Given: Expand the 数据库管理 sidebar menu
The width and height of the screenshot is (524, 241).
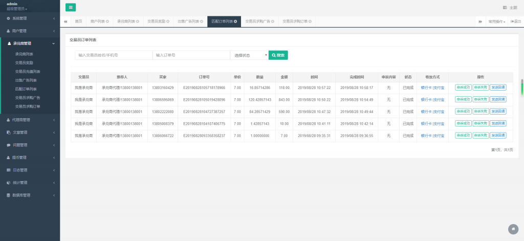Looking at the screenshot, I should click(30, 195).
